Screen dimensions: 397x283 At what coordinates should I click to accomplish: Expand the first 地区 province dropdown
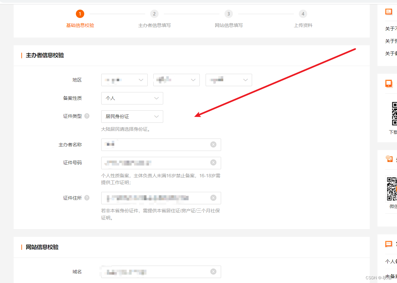(x=124, y=80)
